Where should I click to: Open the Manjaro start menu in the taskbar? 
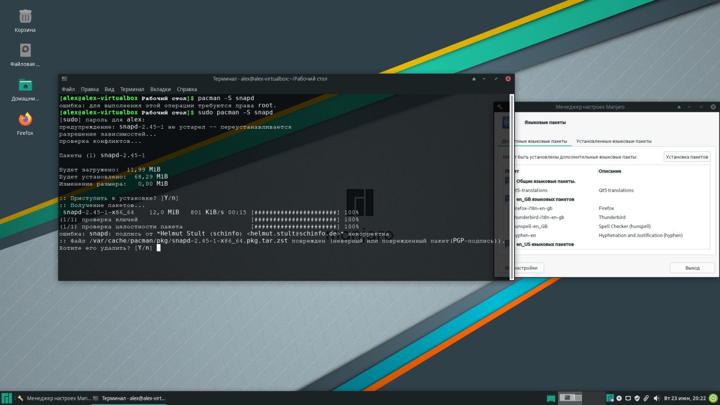[x=7, y=398]
